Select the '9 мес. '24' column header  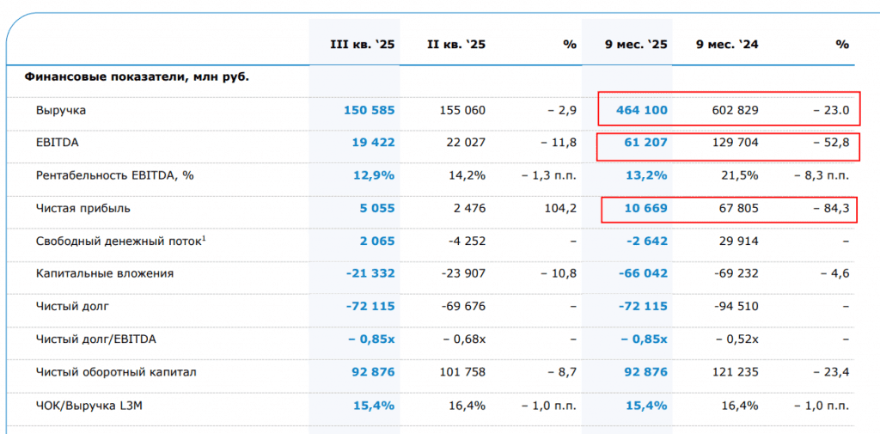tap(727, 45)
